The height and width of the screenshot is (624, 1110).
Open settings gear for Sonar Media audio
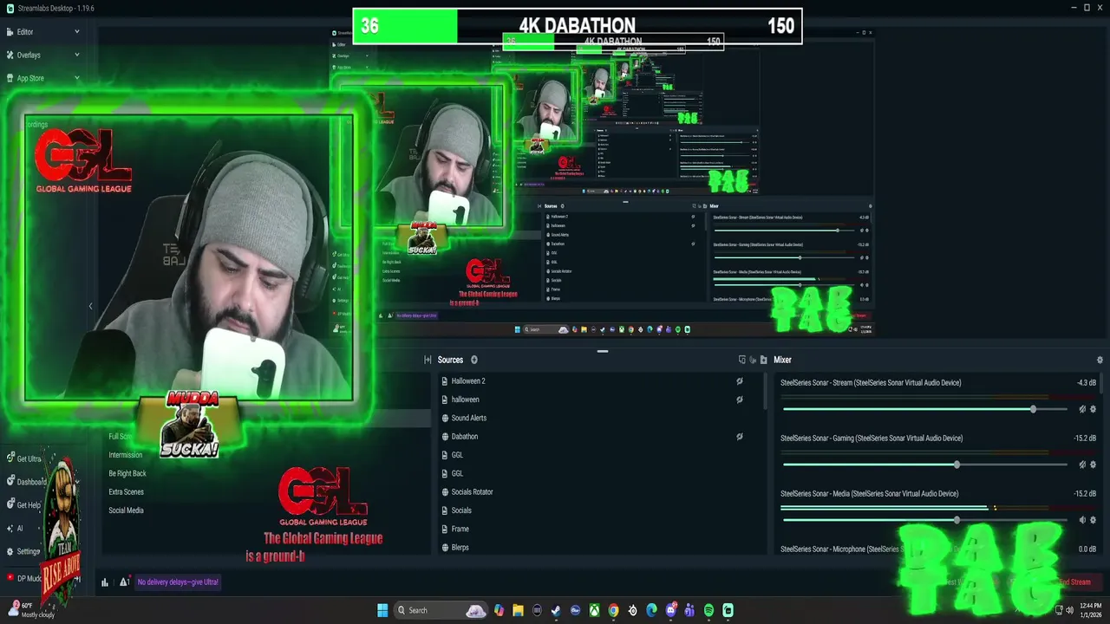1093,520
